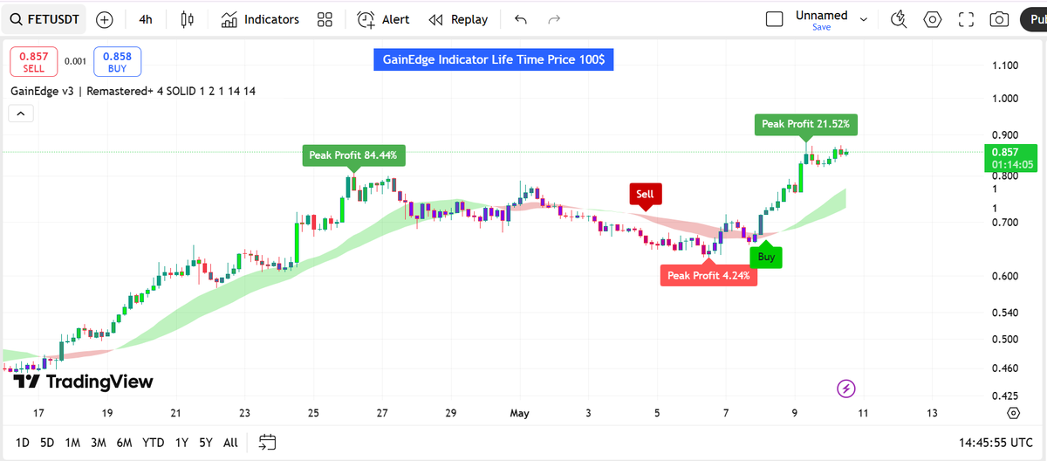
Task: Select the 6M date range
Action: (x=124, y=443)
